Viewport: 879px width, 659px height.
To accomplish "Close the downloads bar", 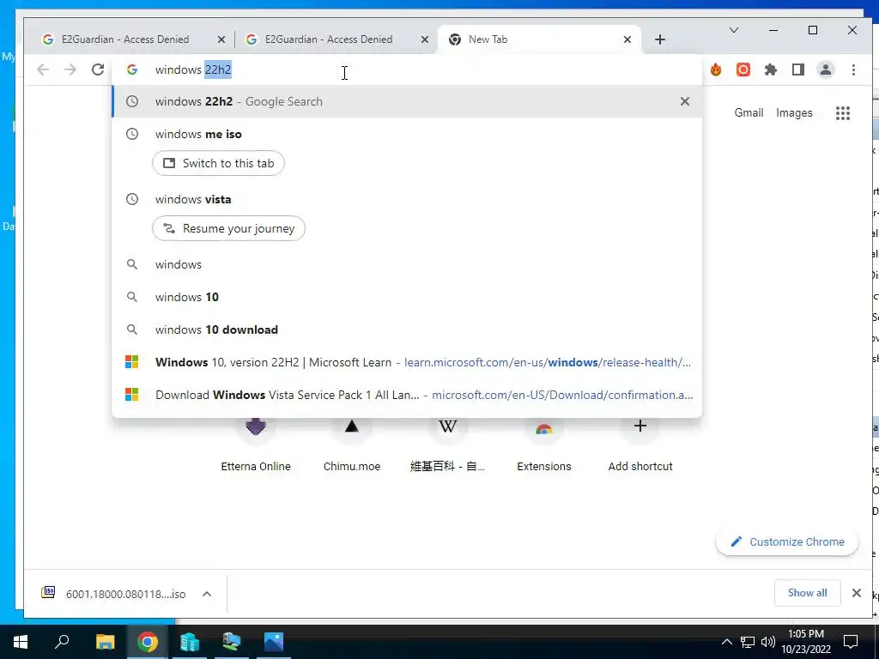I will (x=856, y=593).
